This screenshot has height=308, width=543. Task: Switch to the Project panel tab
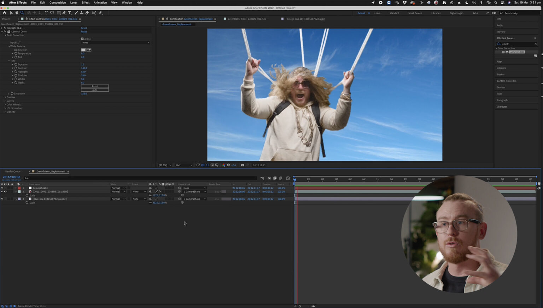[6, 19]
